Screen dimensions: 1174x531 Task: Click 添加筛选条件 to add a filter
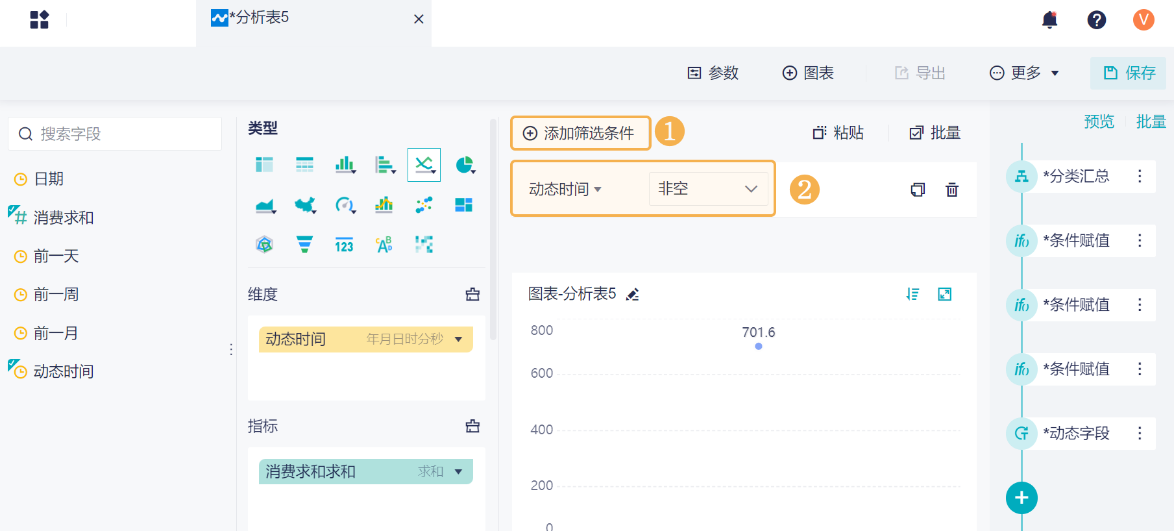coord(580,133)
